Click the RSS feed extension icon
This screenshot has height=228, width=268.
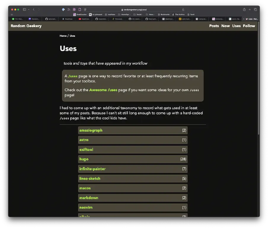(69, 9)
